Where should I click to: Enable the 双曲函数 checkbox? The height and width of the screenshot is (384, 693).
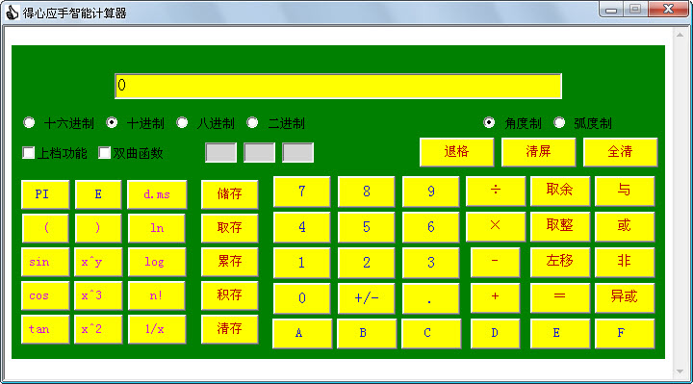coord(104,153)
